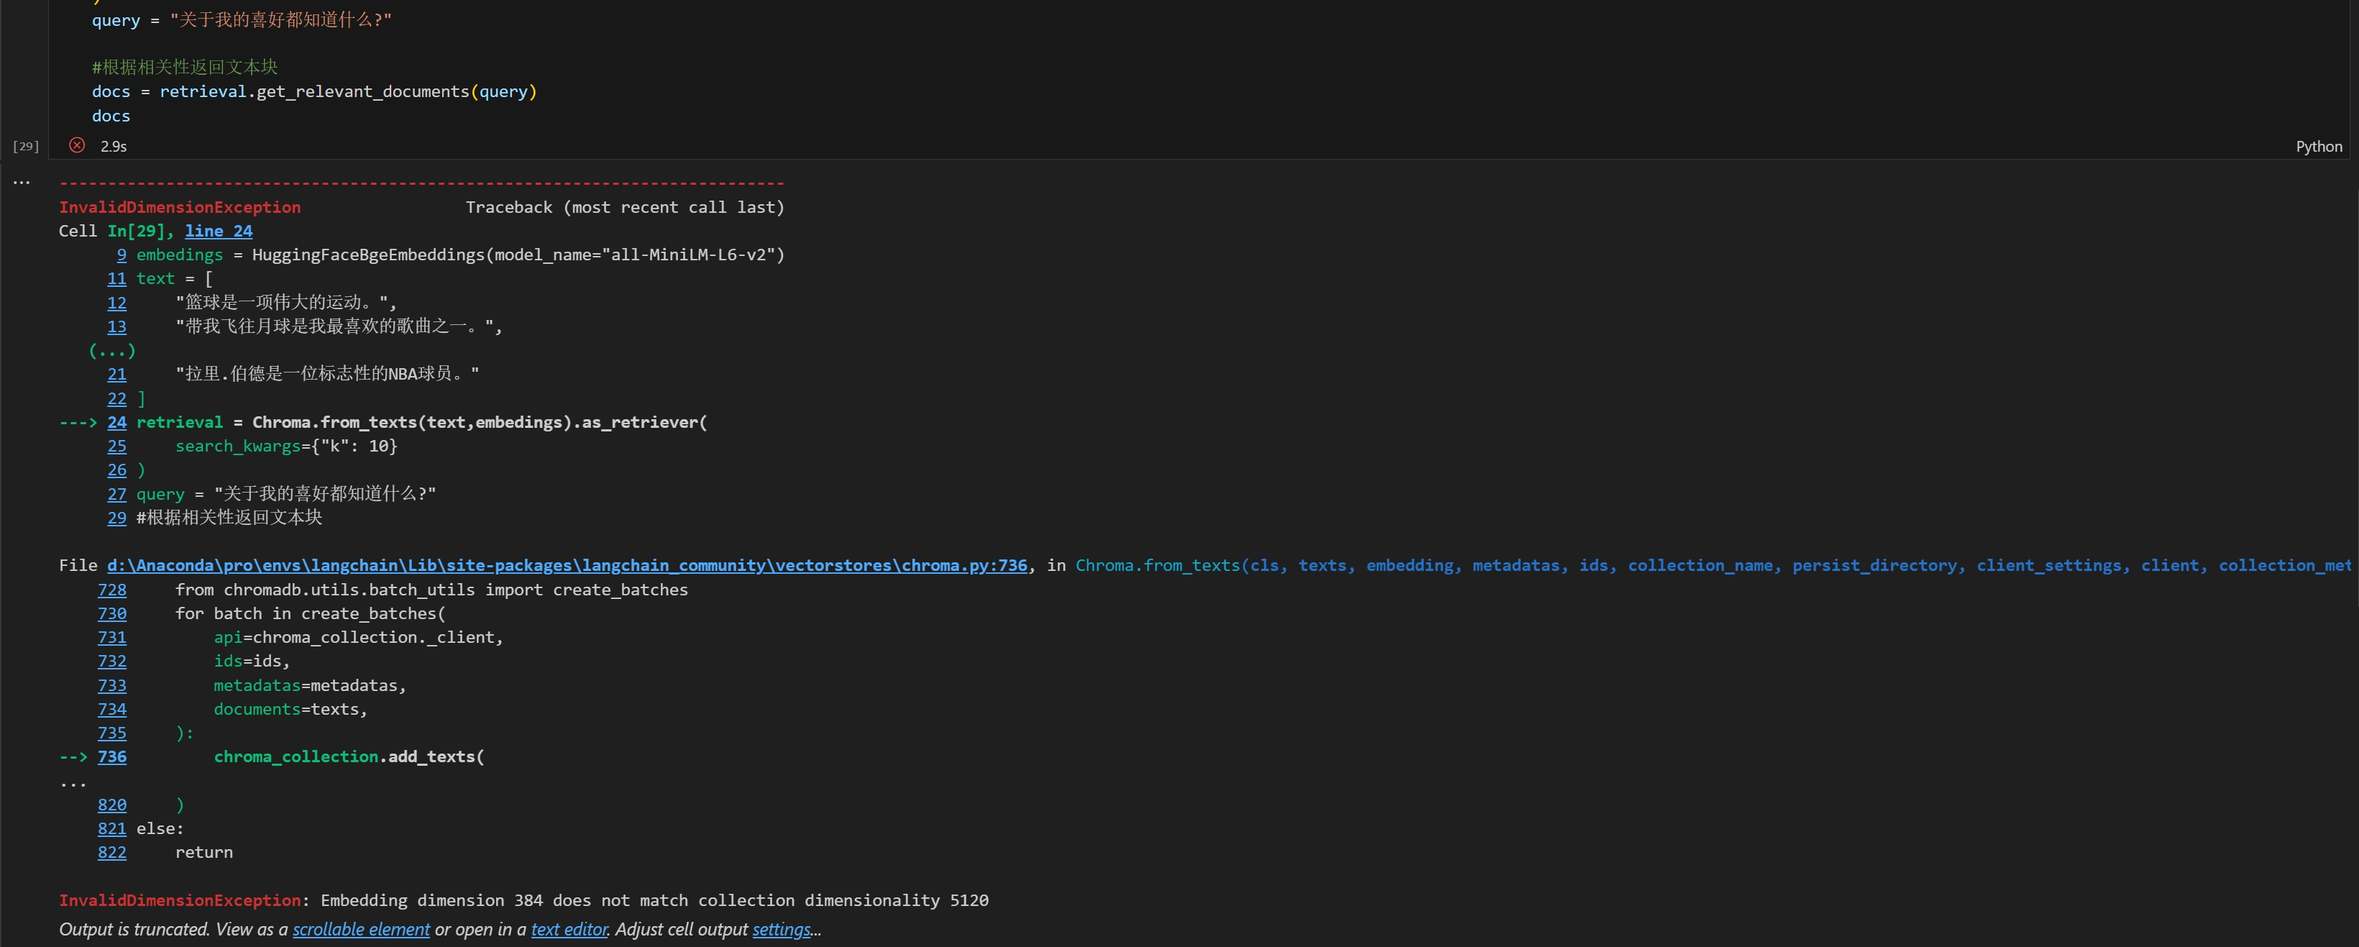Viewport: 2359px width, 947px height.
Task: Click line number 21 link in traceback
Action: tap(117, 374)
